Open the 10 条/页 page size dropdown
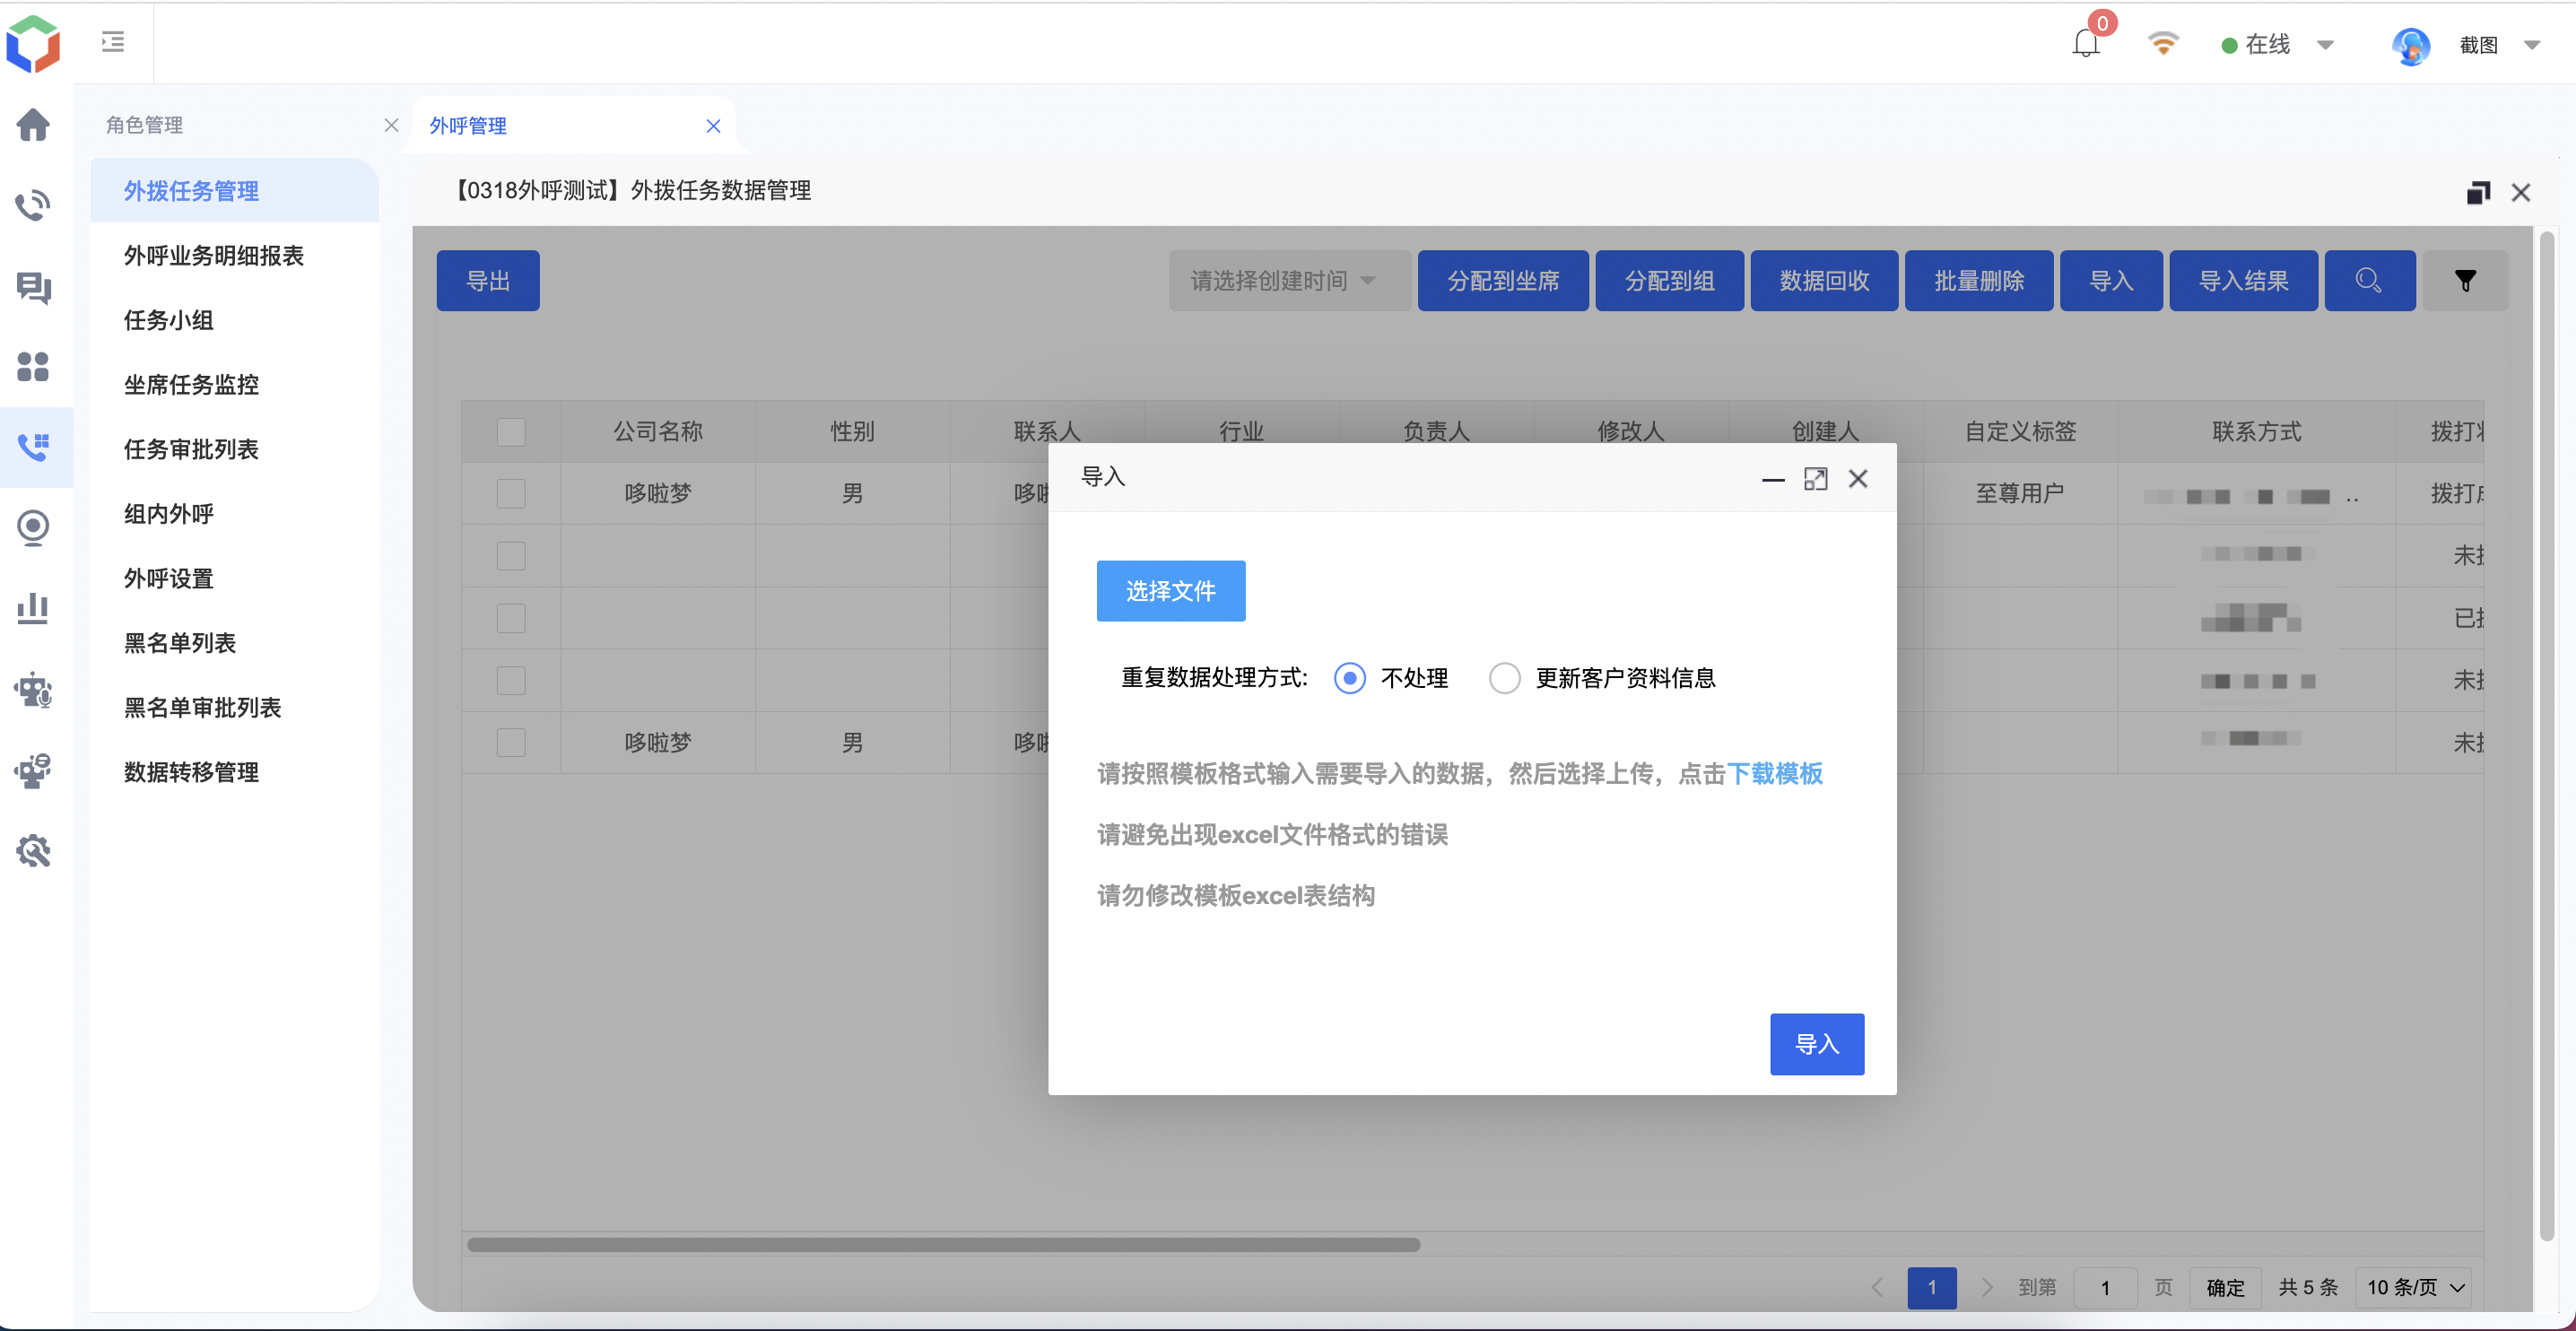 coord(2414,1287)
